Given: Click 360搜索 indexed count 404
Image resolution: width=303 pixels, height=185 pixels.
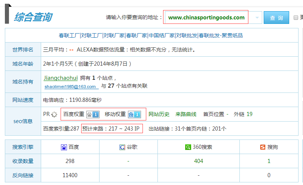Looking at the screenshot, I should pos(199,161).
